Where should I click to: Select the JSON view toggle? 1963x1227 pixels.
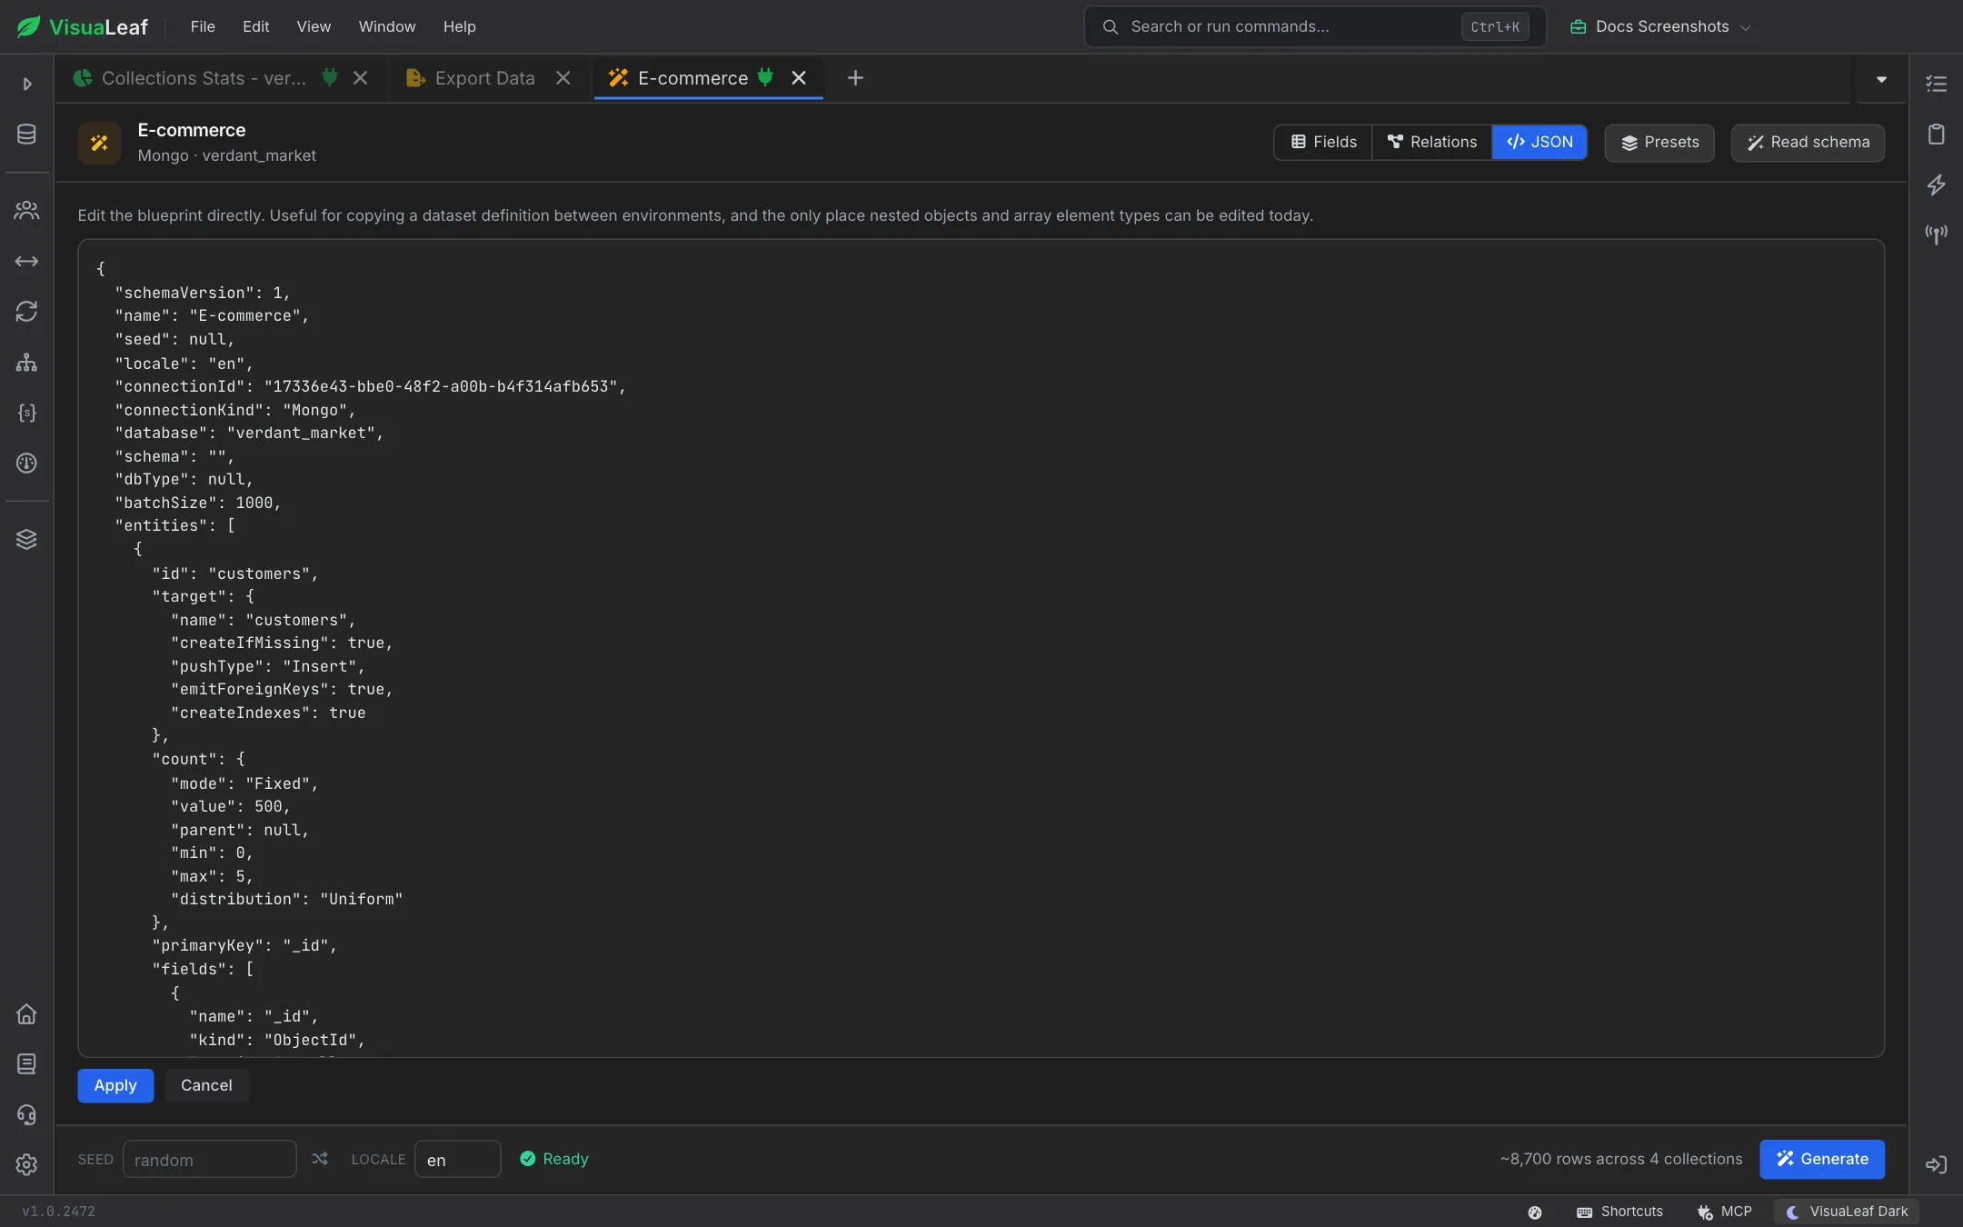tap(1540, 142)
